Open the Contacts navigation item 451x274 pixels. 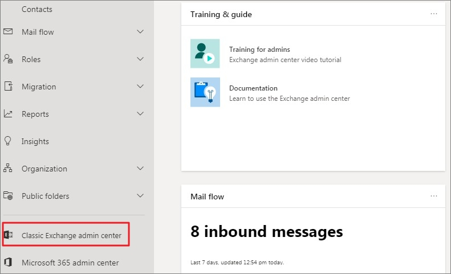pyautogui.click(x=37, y=9)
